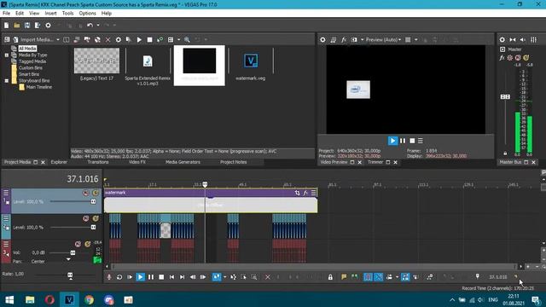Open Master Bus audio properties gear
Screen dimensions: 546x307
click(502, 40)
